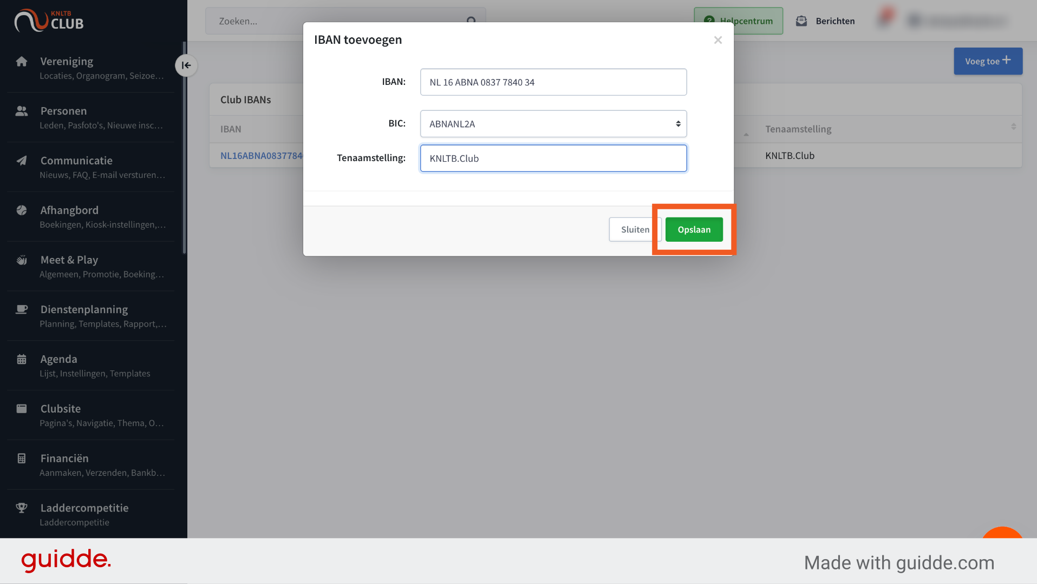
Task: Click the Afhangbord tennis ball icon
Action: [x=22, y=210]
